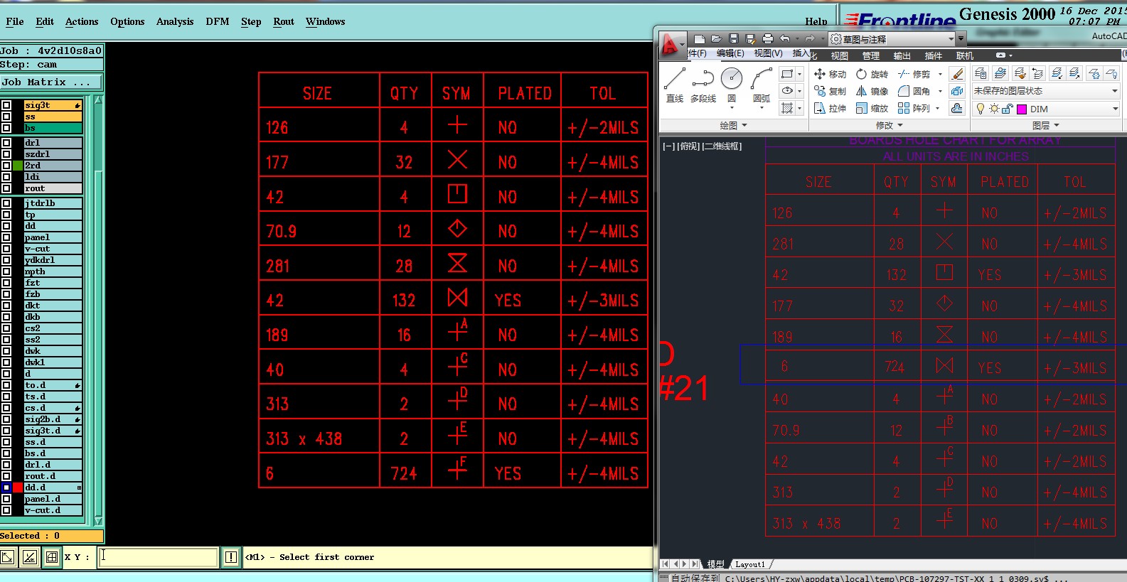Click AutoCAD Copy tool icon

(x=819, y=91)
